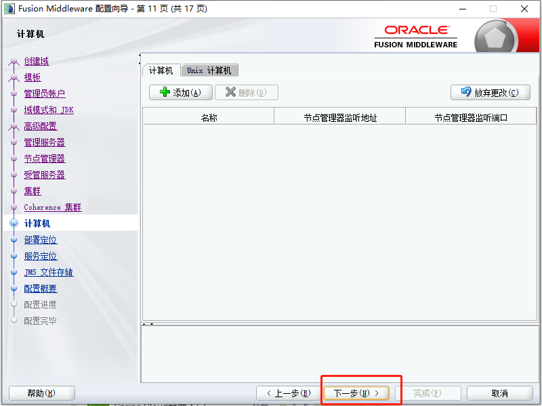Open the 管理服务器 step link

(x=45, y=143)
